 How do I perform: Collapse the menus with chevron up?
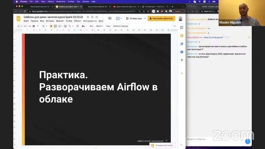coord(175,26)
